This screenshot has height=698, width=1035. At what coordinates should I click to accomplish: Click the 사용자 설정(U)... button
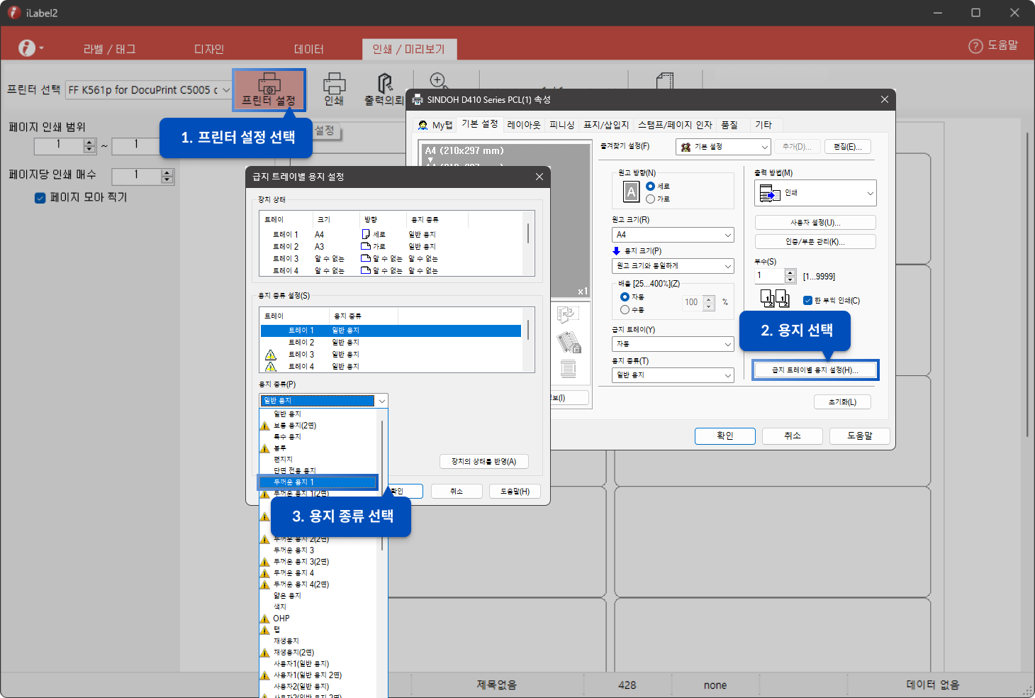click(815, 223)
